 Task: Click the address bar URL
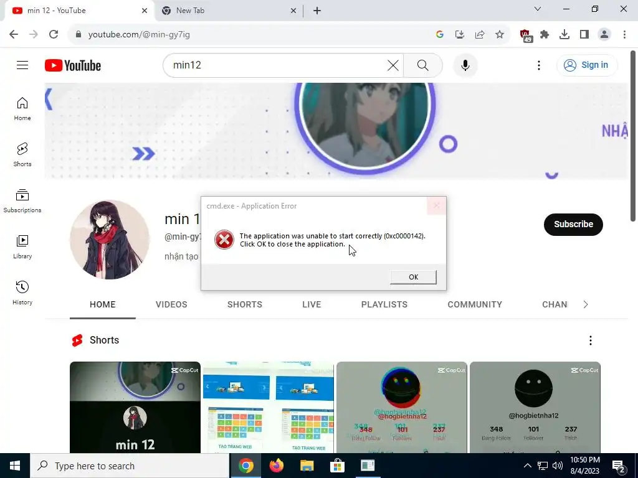tap(139, 35)
